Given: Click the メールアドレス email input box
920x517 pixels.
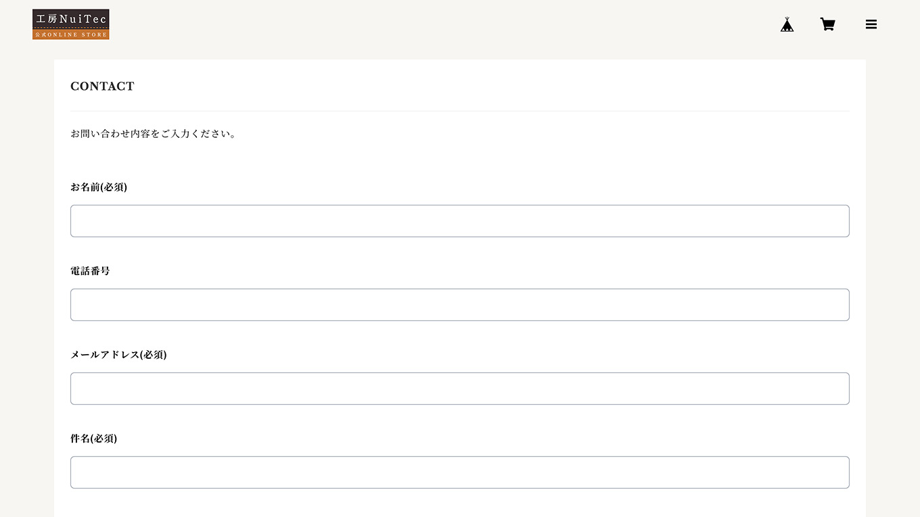Looking at the screenshot, I should tap(459, 388).
